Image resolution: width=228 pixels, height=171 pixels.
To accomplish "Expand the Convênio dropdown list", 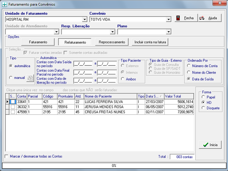I will coord(169,19).
